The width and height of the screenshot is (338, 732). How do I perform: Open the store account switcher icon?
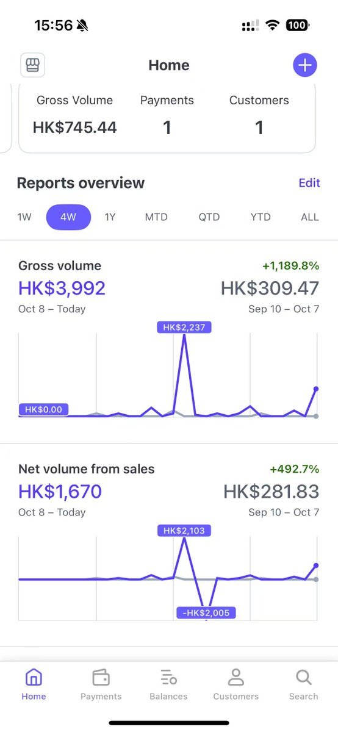coord(32,65)
